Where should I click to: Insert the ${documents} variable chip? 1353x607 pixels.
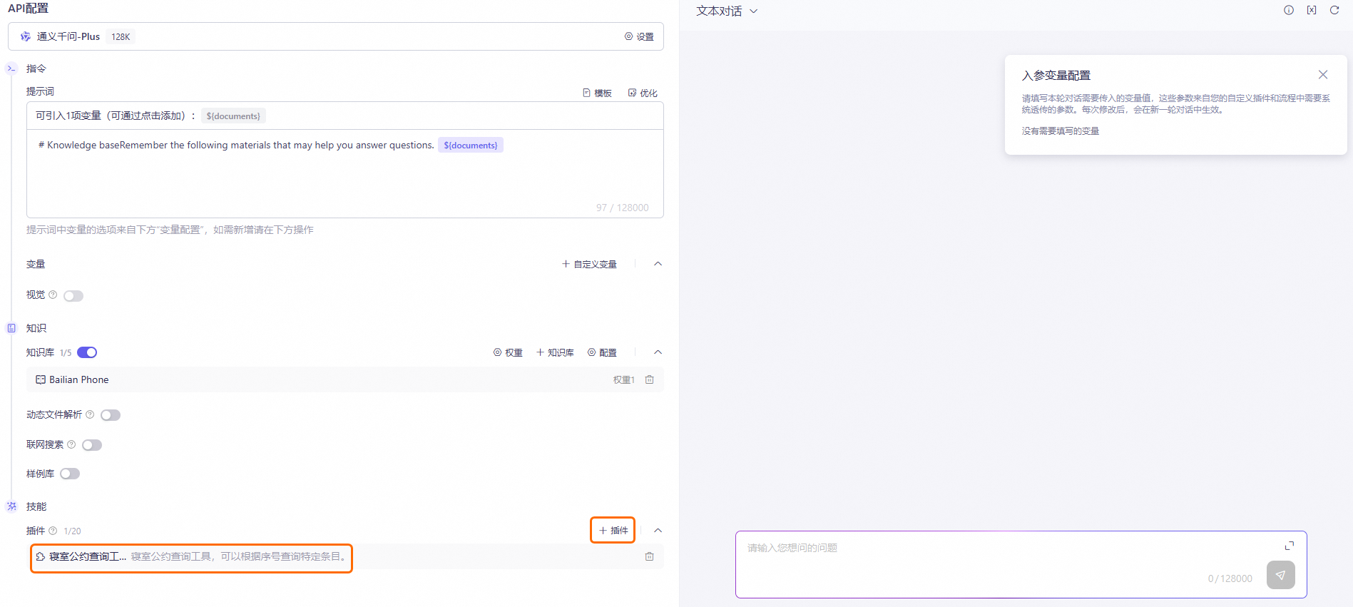pyautogui.click(x=233, y=116)
